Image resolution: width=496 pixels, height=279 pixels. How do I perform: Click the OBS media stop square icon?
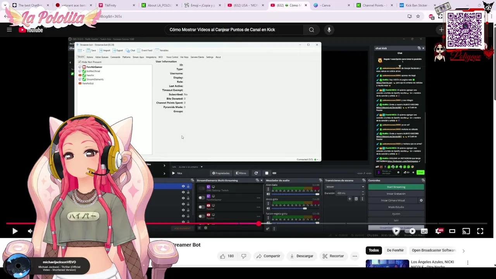point(267,173)
